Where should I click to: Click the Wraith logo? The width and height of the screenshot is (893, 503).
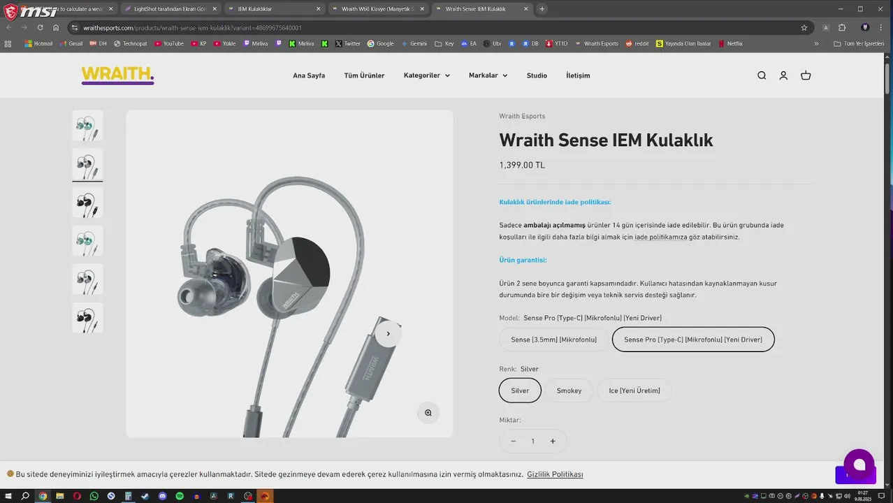[x=117, y=75]
